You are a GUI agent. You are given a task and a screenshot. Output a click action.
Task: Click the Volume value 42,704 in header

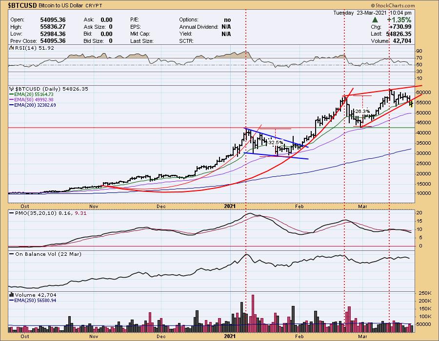point(401,41)
